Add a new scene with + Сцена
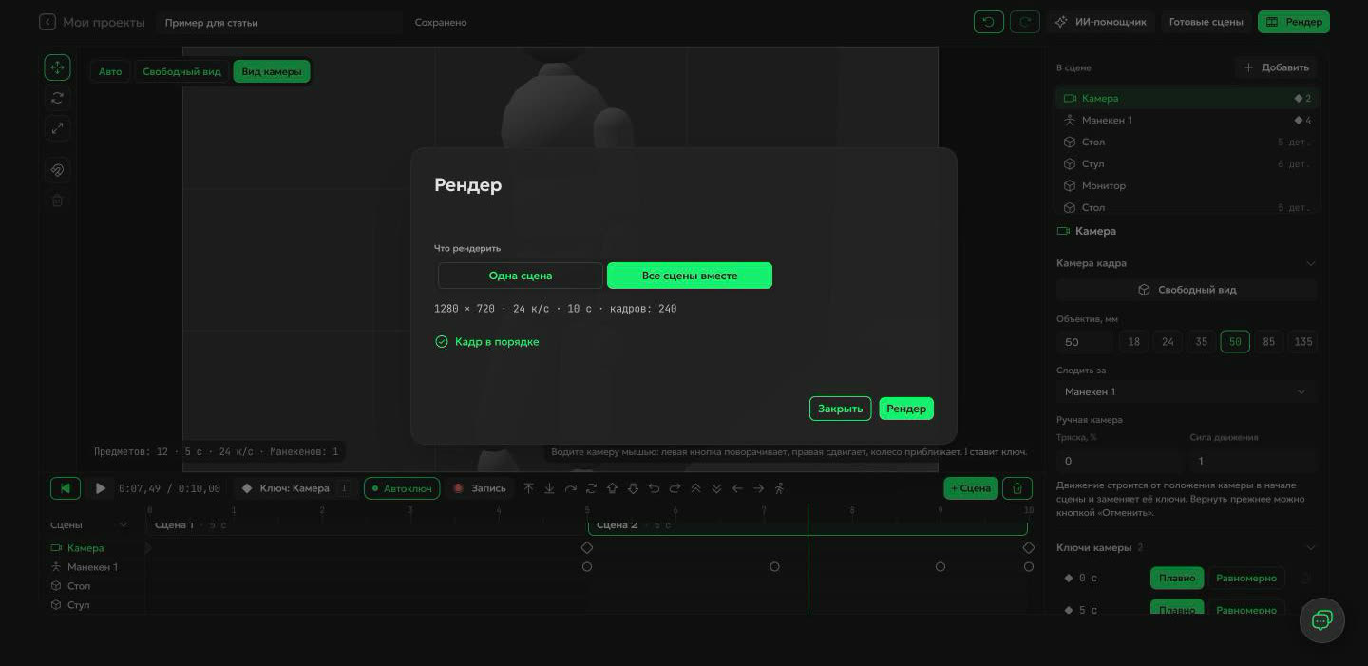This screenshot has width=1368, height=666. (x=971, y=488)
